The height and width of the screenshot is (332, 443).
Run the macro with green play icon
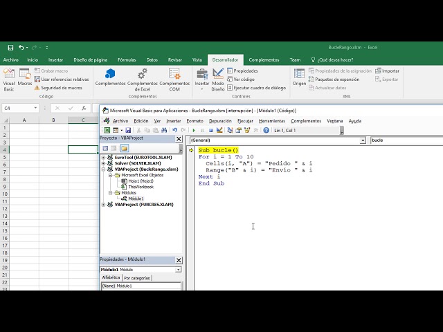194,130
